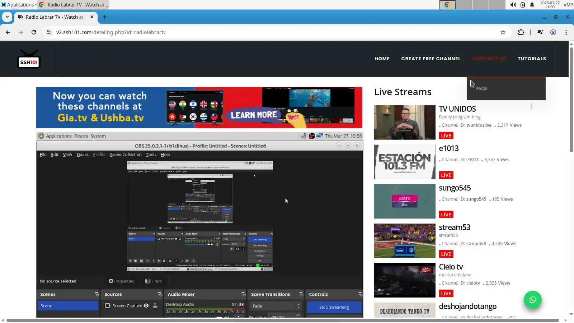Click the astro Ria stream thumbnail
574x323 pixels.
[x=405, y=201]
